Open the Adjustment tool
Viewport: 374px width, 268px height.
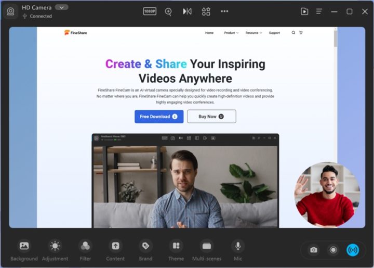point(55,246)
